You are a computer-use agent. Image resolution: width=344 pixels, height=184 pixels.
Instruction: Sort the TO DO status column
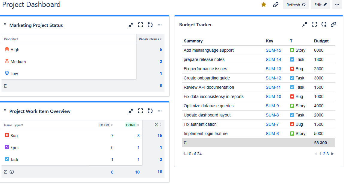(x=105, y=125)
